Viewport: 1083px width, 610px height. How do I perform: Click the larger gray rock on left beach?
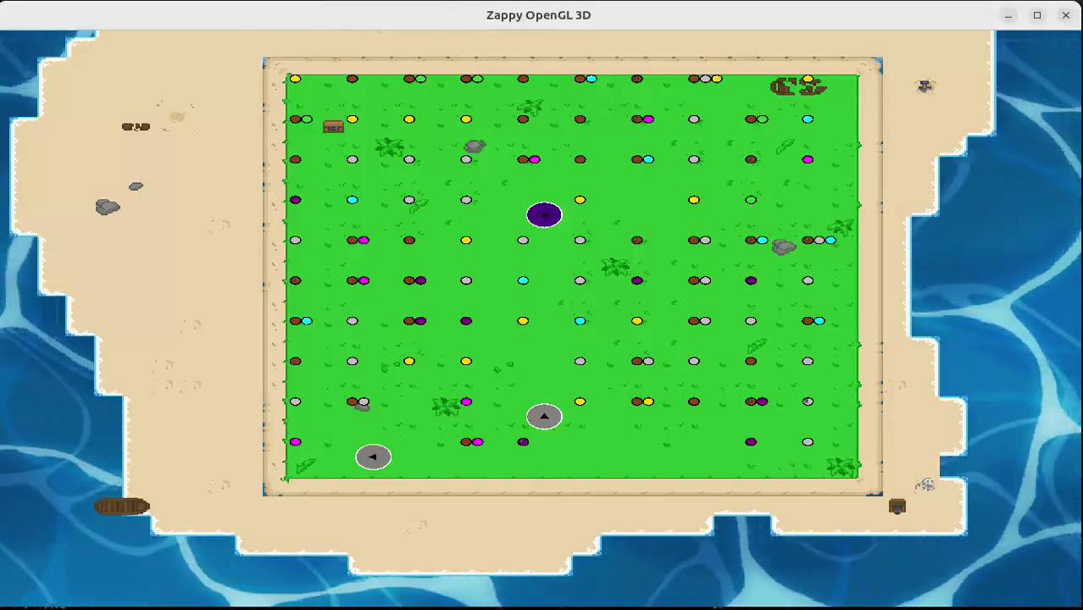point(108,207)
